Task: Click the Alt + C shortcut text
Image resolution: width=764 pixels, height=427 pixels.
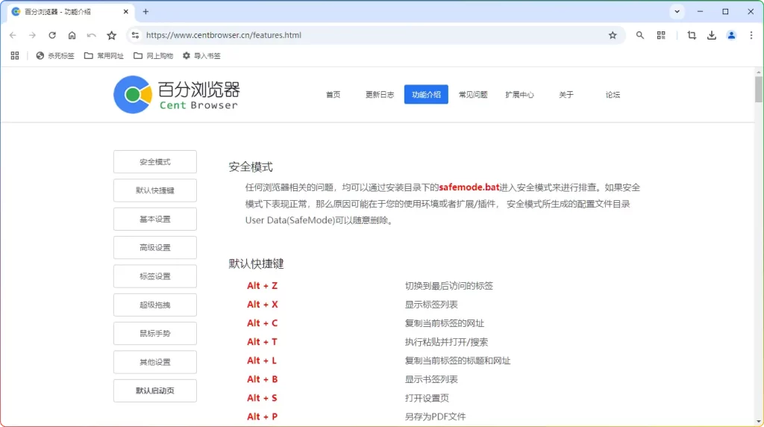Action: [262, 323]
